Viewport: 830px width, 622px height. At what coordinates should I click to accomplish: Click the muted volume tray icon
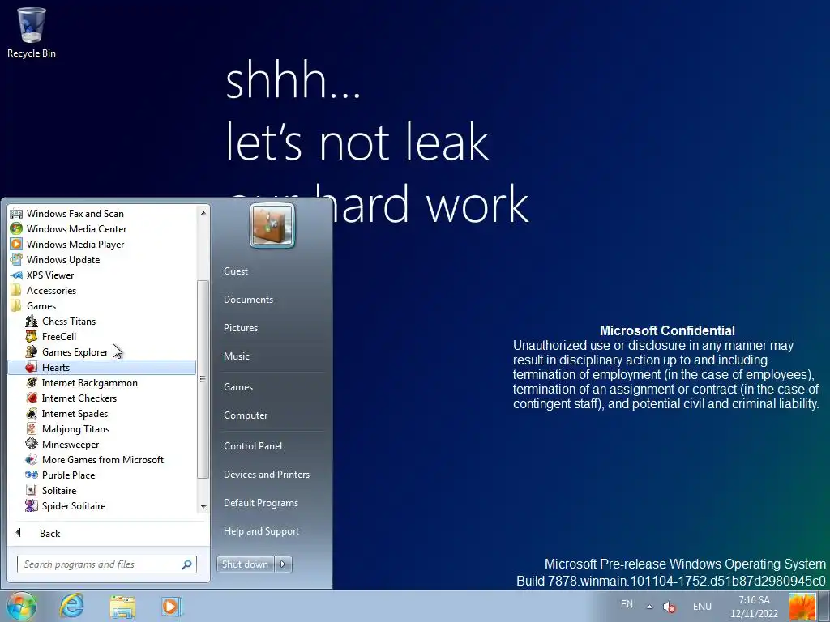(x=670, y=607)
